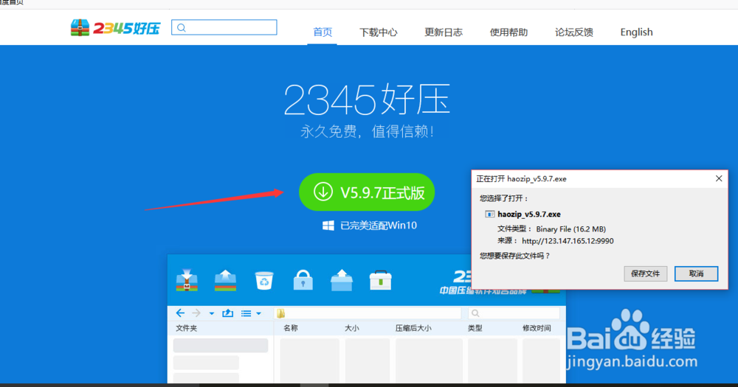Open the 论坛反馈 tab
Viewport: 738px width, 387px height.
coord(573,32)
